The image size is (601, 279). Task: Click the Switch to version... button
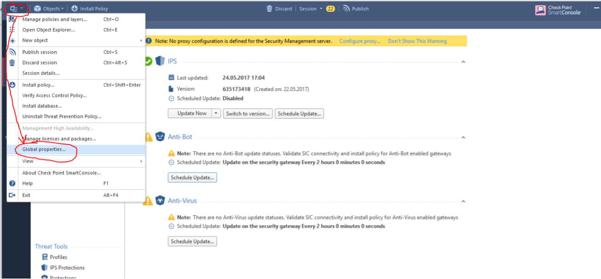[248, 114]
